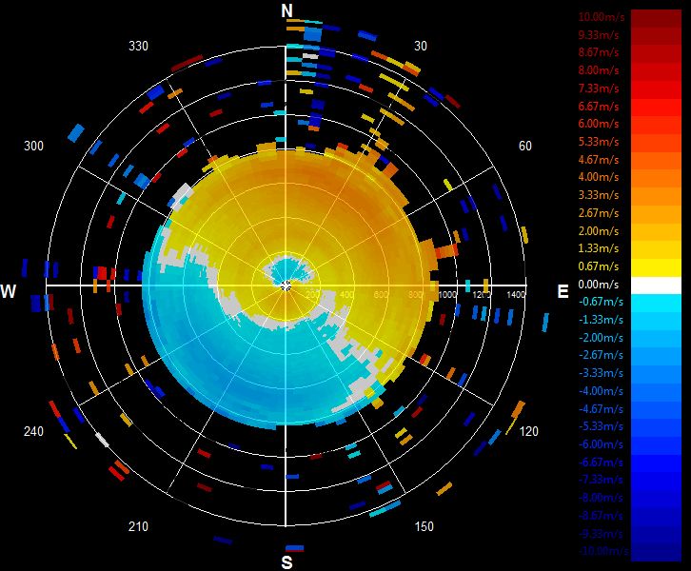
Task: Click the 9.33m/s legend label
Action: point(599,35)
